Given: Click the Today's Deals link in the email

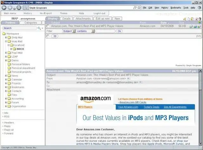Looking at the screenshot, I should point(152,107).
